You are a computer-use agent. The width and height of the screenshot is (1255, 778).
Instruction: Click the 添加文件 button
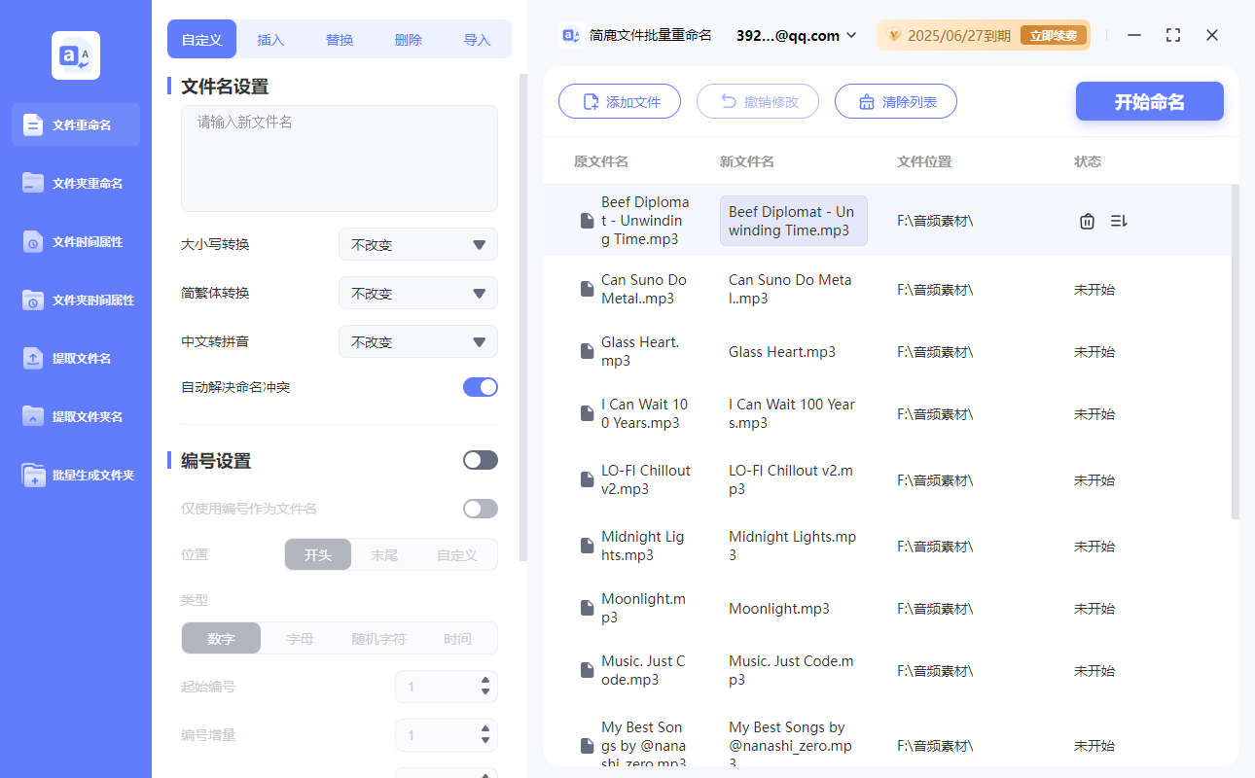(620, 101)
